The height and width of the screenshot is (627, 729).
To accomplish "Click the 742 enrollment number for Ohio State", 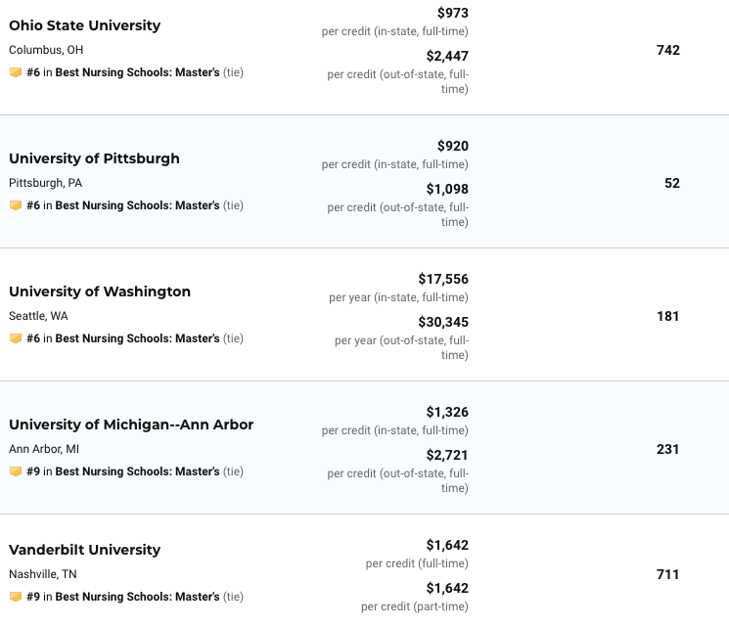I will (x=668, y=50).
